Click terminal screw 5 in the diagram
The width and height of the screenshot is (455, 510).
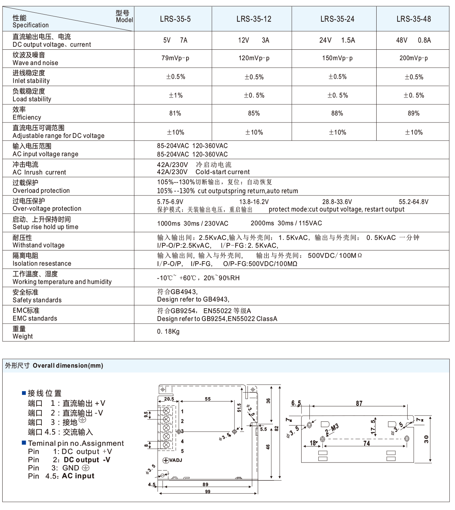166,445
